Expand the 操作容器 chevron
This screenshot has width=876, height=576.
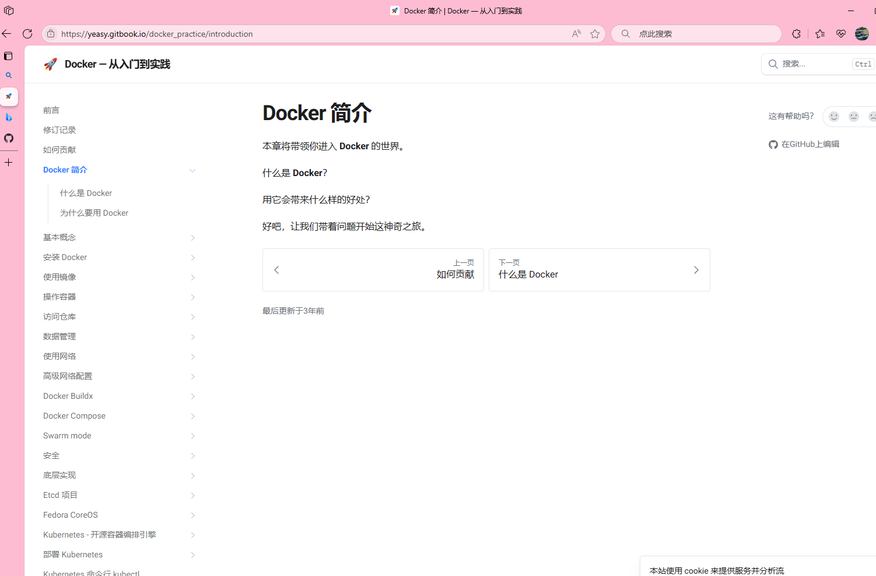(x=192, y=297)
